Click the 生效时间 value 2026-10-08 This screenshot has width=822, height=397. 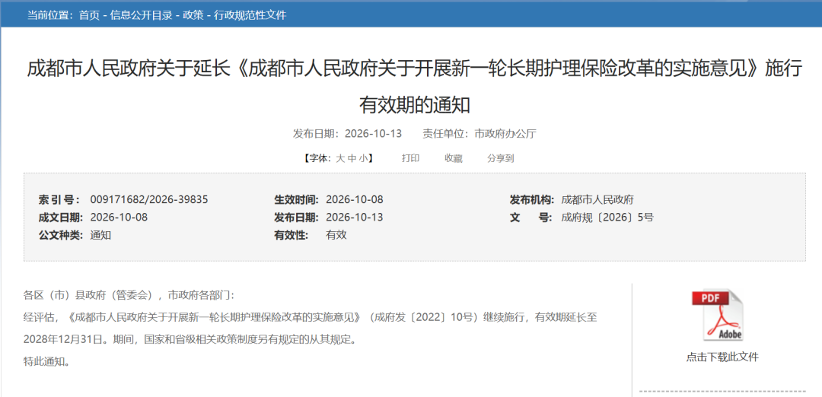click(355, 199)
